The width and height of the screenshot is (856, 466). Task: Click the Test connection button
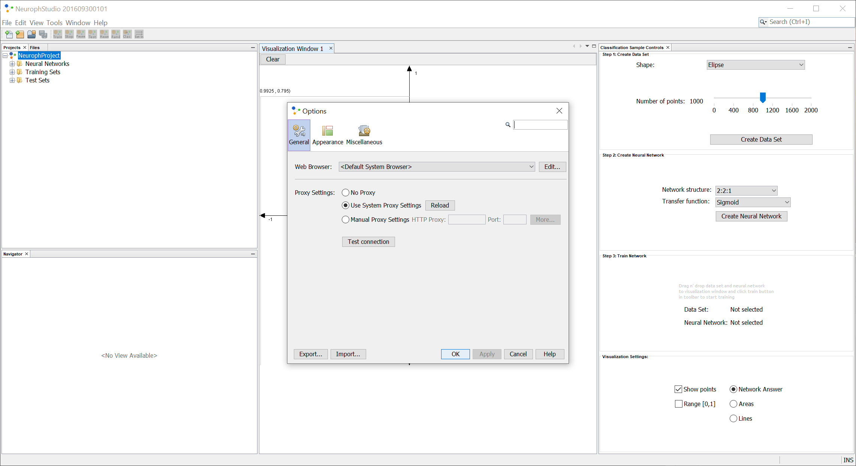click(x=368, y=242)
